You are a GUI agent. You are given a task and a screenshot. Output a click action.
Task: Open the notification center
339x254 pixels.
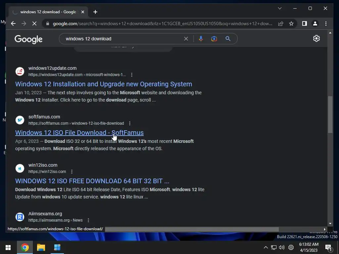tap(328, 247)
